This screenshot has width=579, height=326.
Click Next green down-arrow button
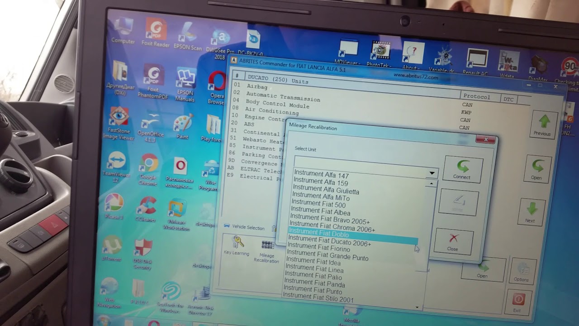(x=531, y=212)
